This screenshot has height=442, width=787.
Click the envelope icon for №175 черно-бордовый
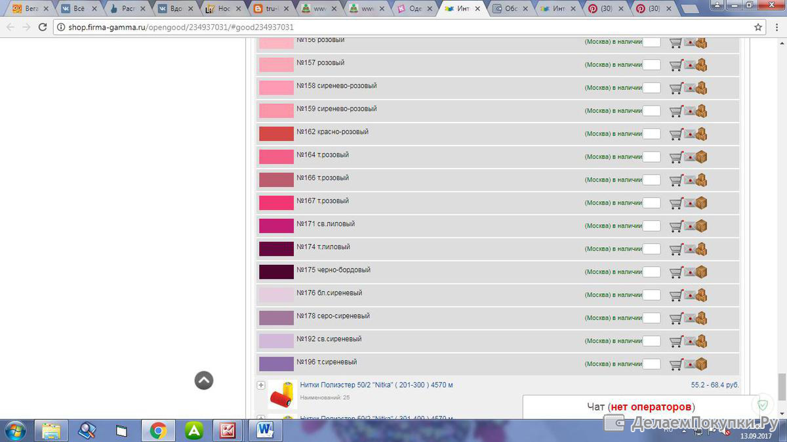(x=689, y=271)
